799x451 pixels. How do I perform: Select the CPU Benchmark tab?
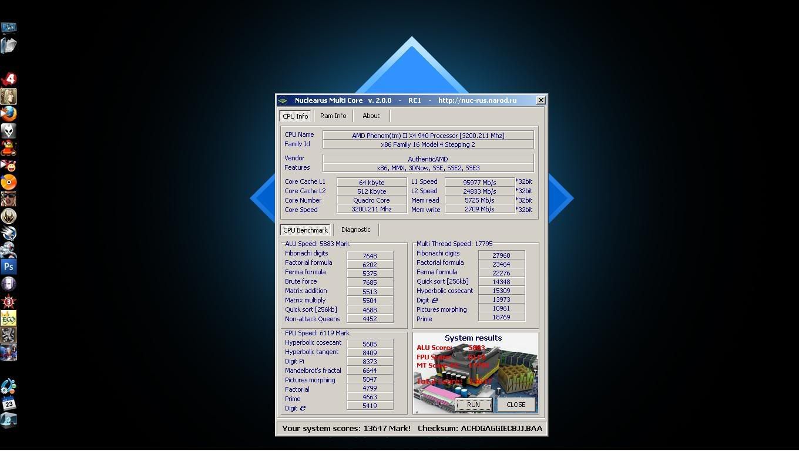coord(305,230)
